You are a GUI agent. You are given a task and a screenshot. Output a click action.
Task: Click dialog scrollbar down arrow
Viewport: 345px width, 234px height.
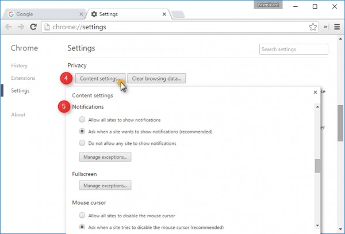tap(317, 225)
